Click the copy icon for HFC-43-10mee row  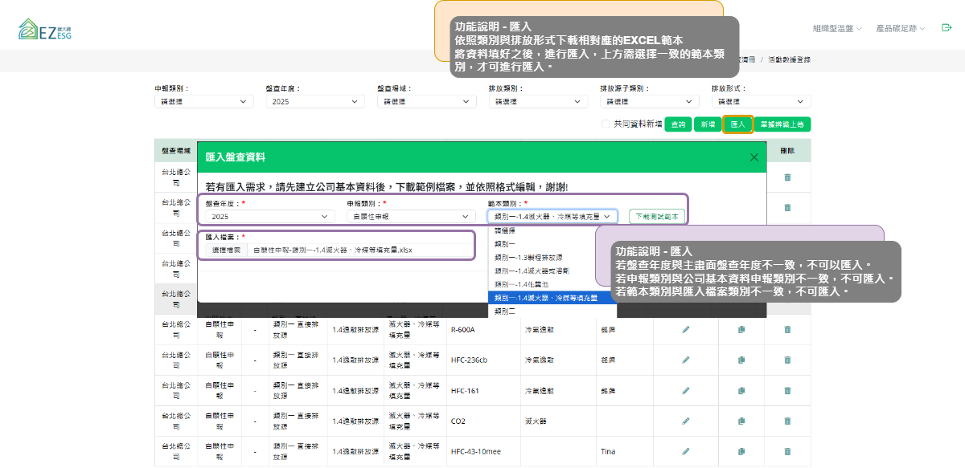(741, 451)
